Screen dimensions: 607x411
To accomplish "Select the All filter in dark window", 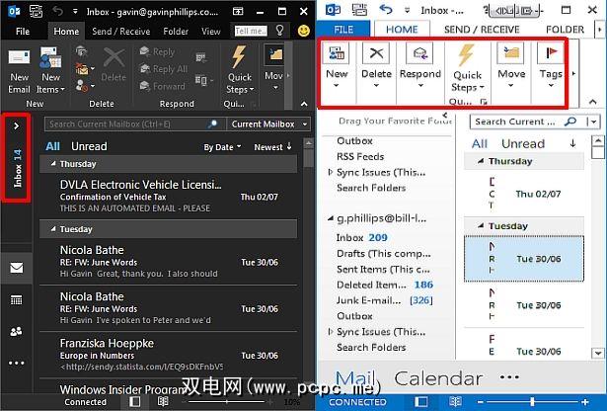I will point(52,146).
